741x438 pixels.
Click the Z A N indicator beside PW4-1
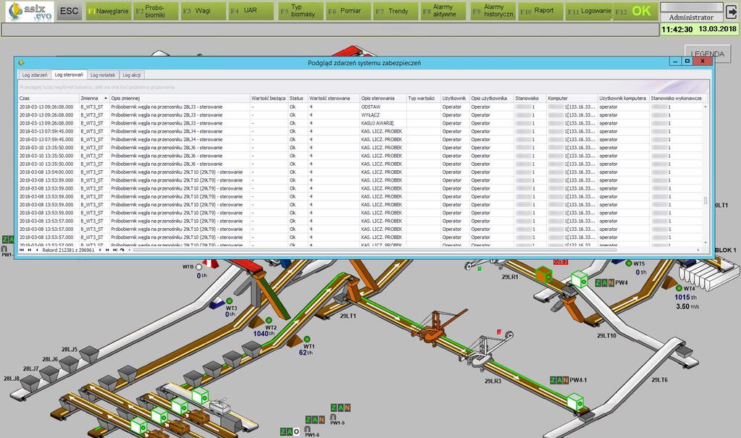pyautogui.click(x=559, y=380)
